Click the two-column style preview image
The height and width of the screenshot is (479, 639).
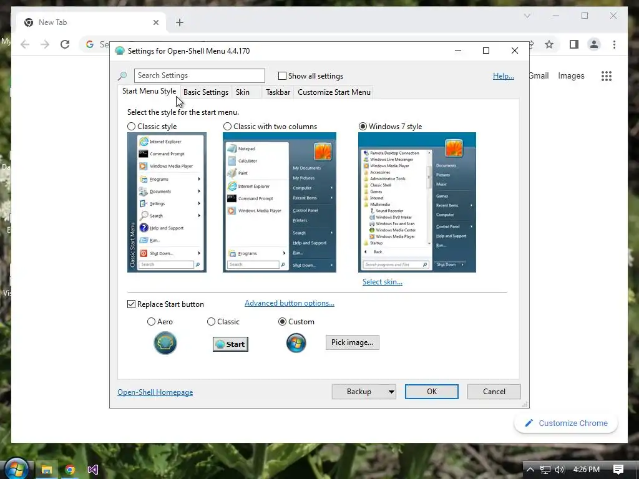coord(280,203)
